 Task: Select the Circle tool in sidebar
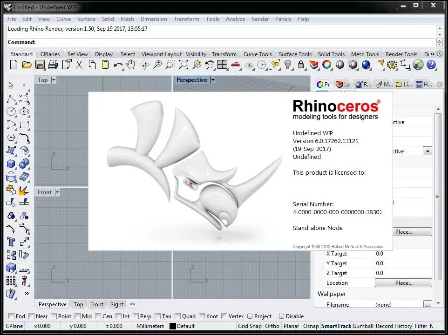11,111
